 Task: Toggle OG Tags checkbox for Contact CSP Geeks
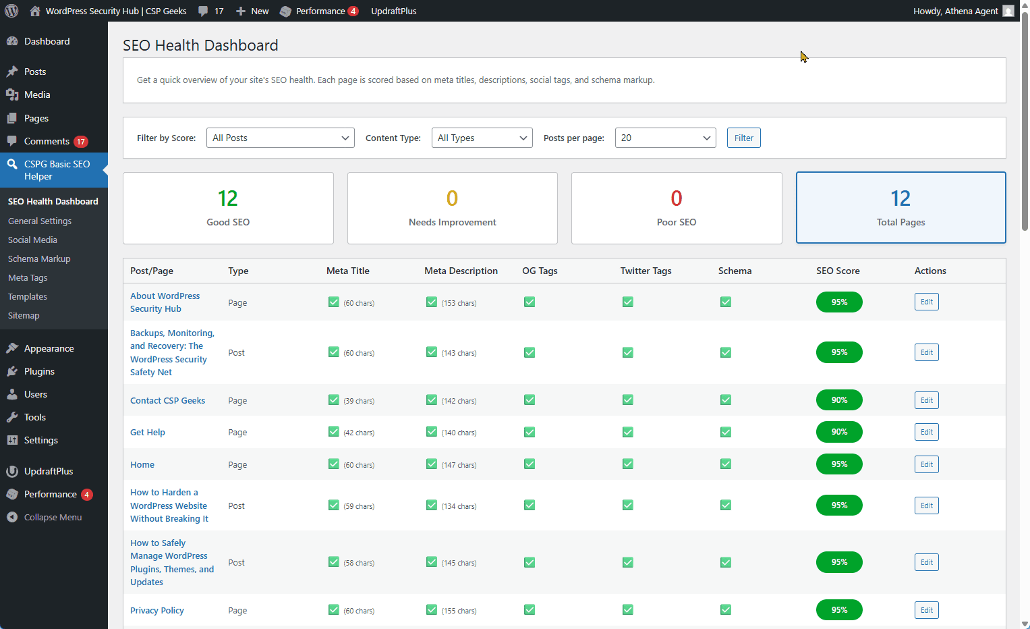coord(530,400)
